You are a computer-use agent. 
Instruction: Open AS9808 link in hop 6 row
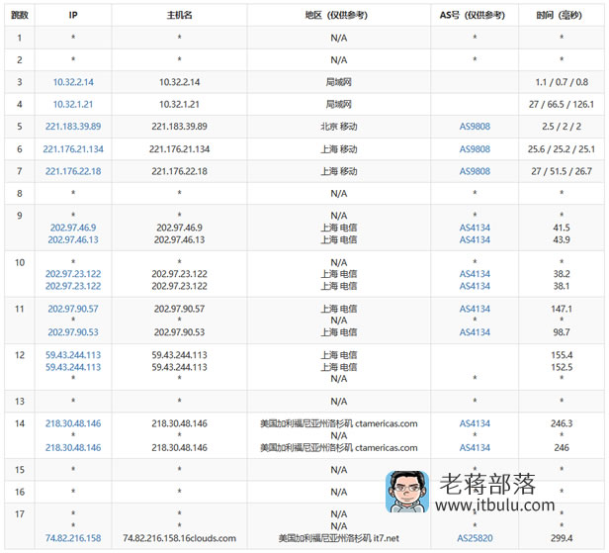pos(475,148)
